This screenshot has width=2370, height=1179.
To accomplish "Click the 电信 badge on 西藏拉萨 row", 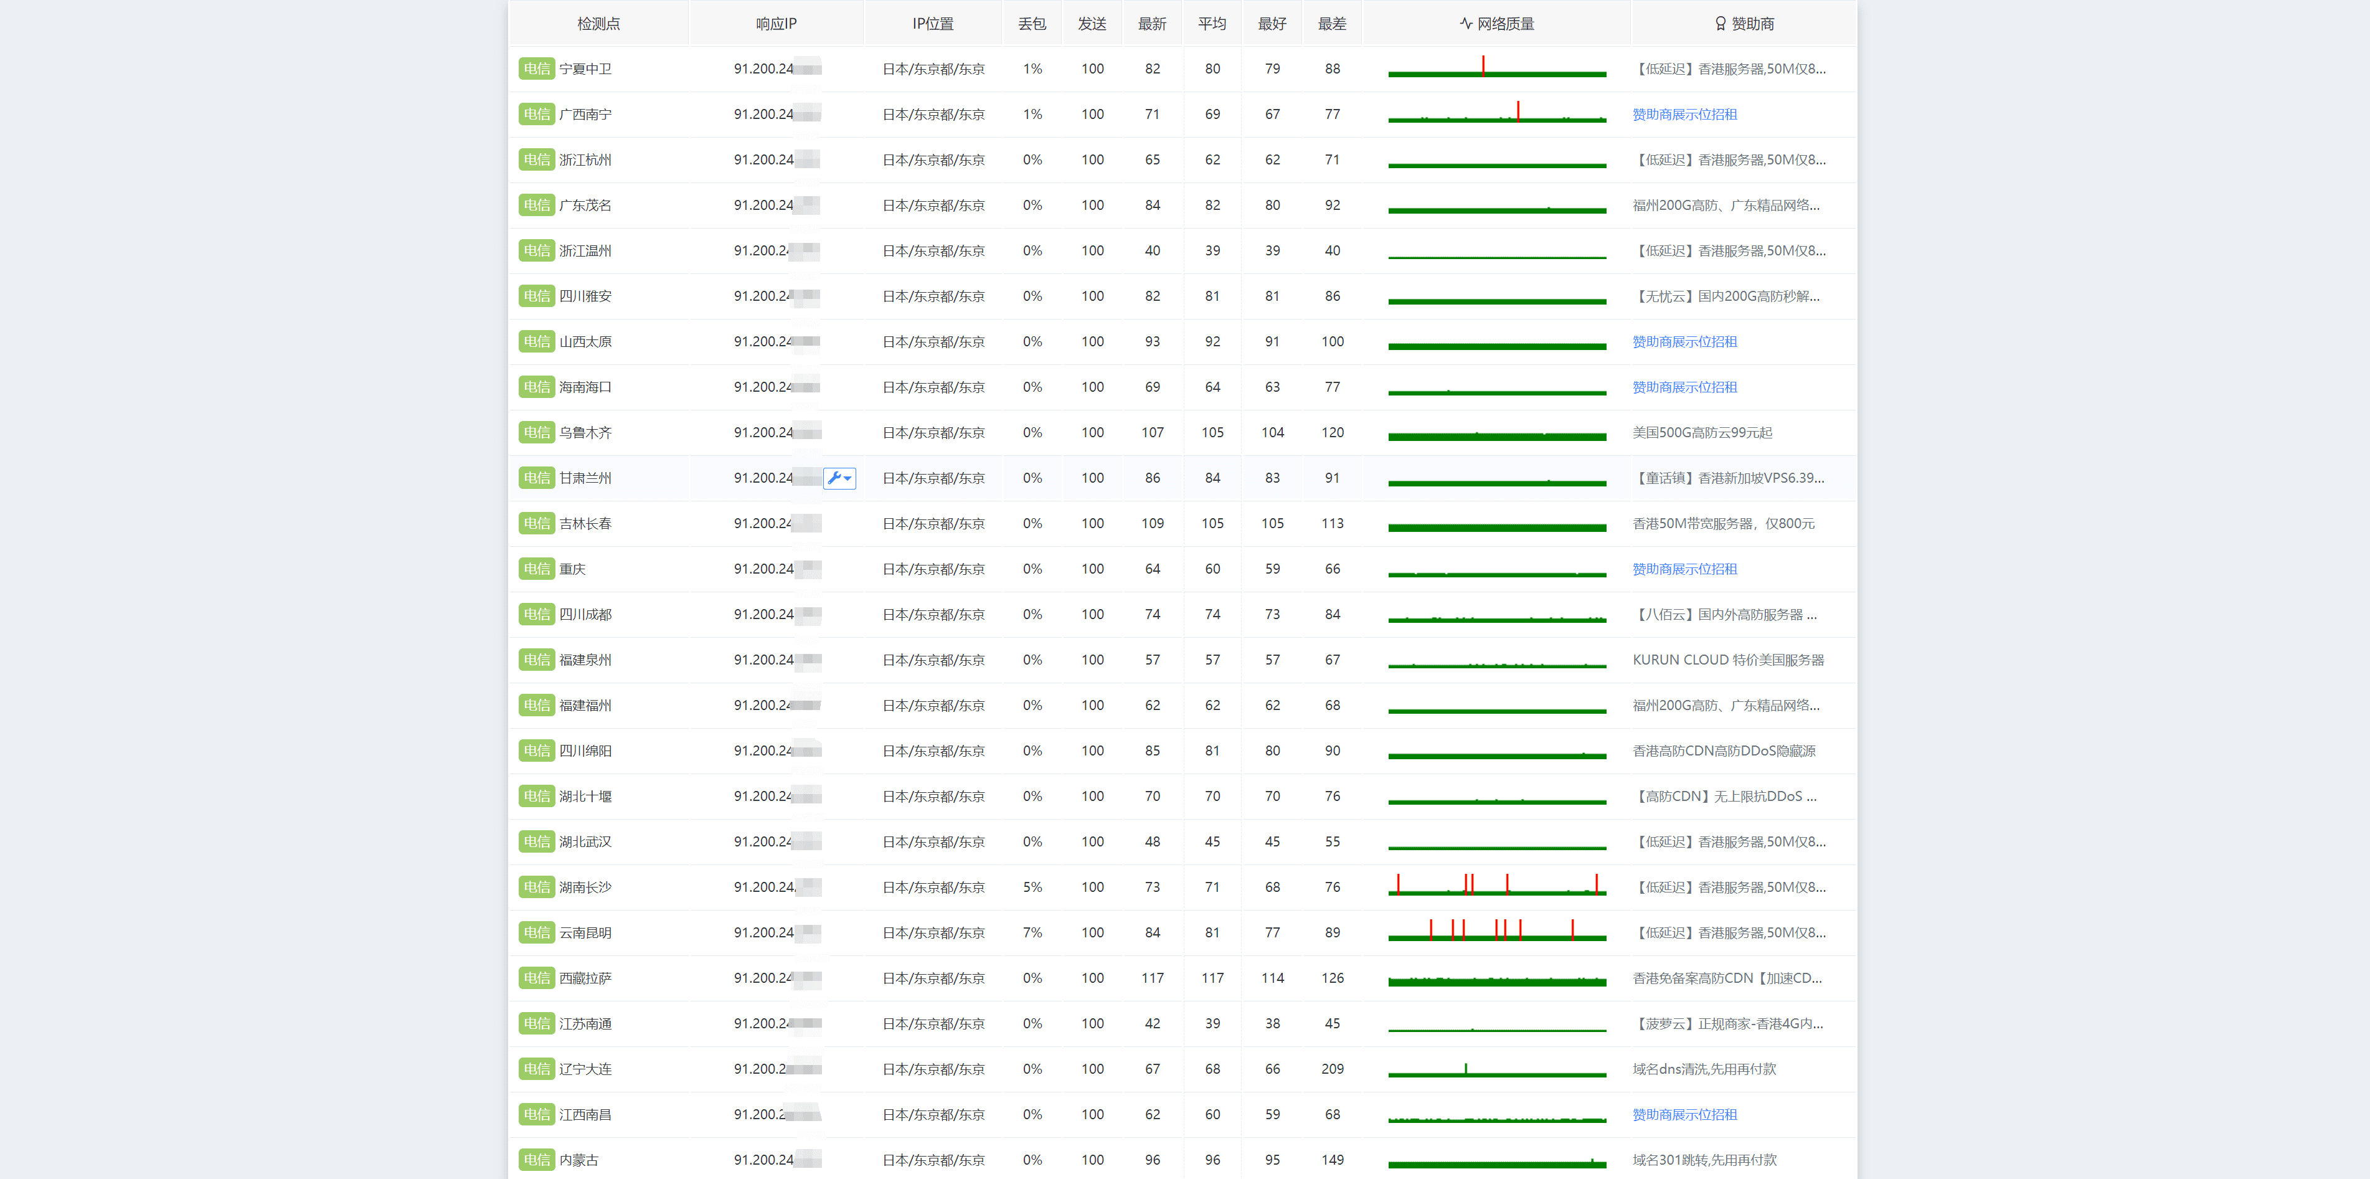I will click(536, 978).
